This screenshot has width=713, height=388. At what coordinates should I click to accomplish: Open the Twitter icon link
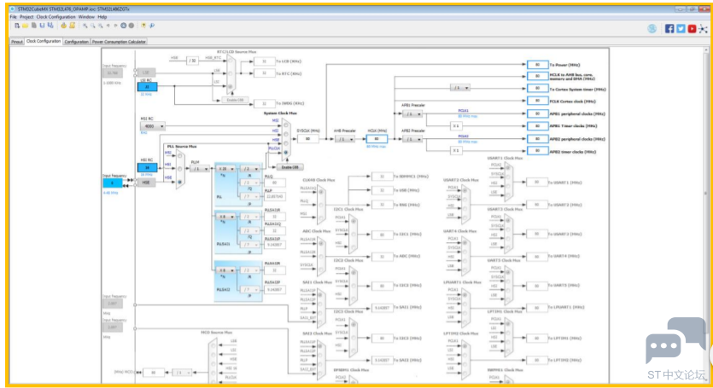681,29
